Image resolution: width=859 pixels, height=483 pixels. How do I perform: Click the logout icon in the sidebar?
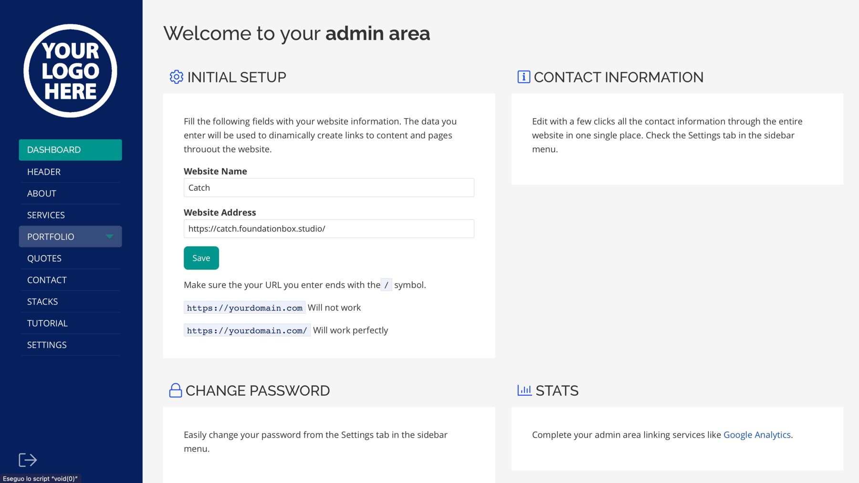coord(28,460)
